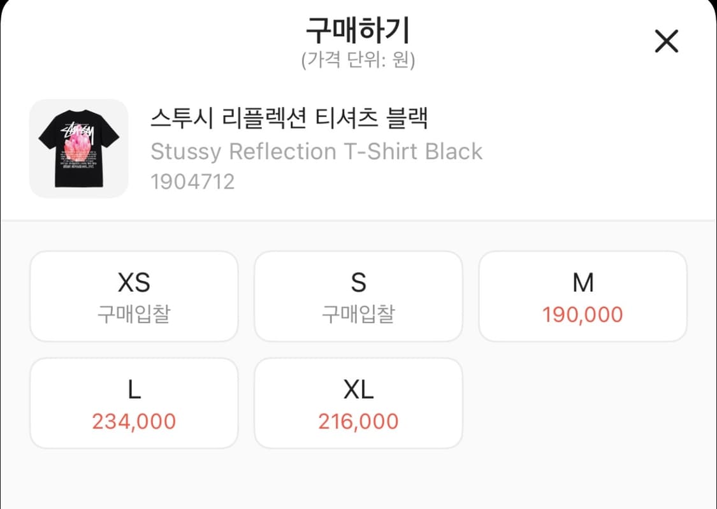
Task: Tap the 234,000 price under size L
Action: [133, 420]
